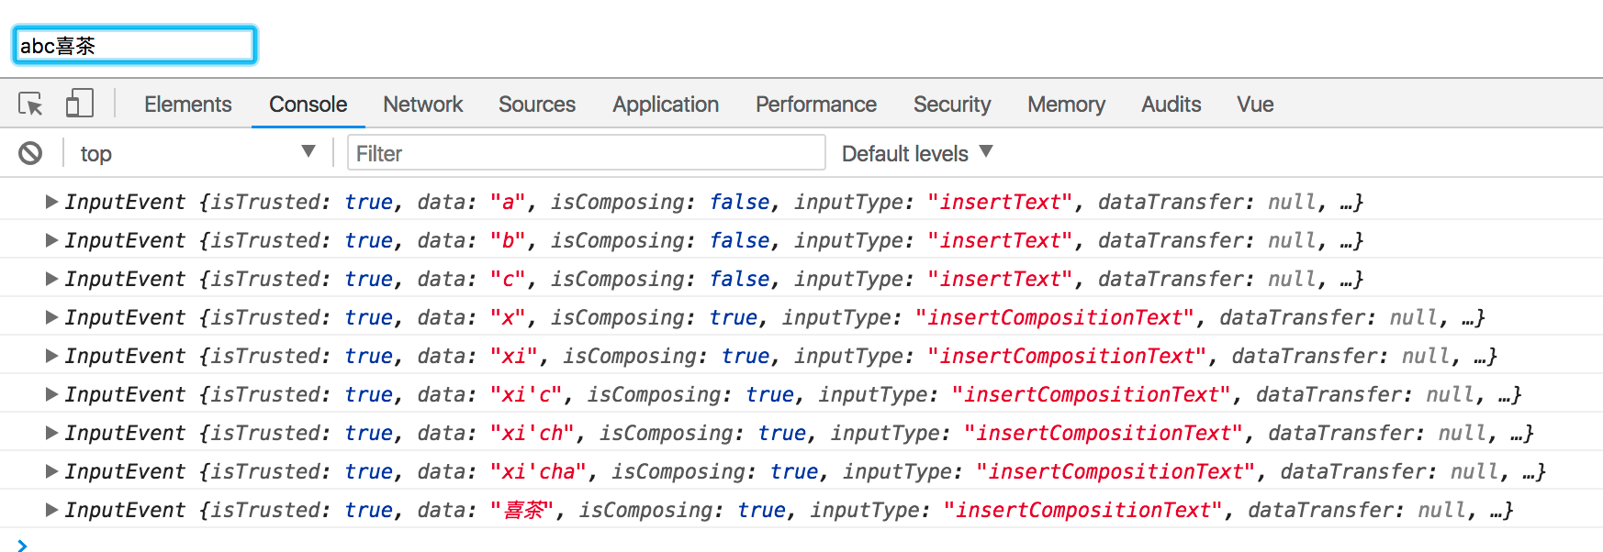
Task: Click the clear console icon
Action: click(30, 152)
